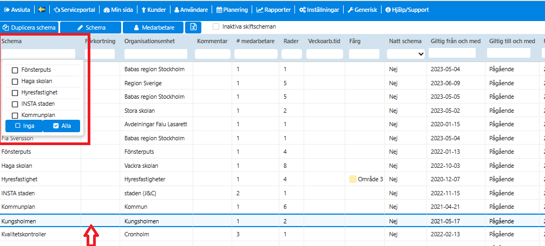545x246 pixels.
Task: Click the Region Sverige organisation cell
Action: (x=143, y=83)
